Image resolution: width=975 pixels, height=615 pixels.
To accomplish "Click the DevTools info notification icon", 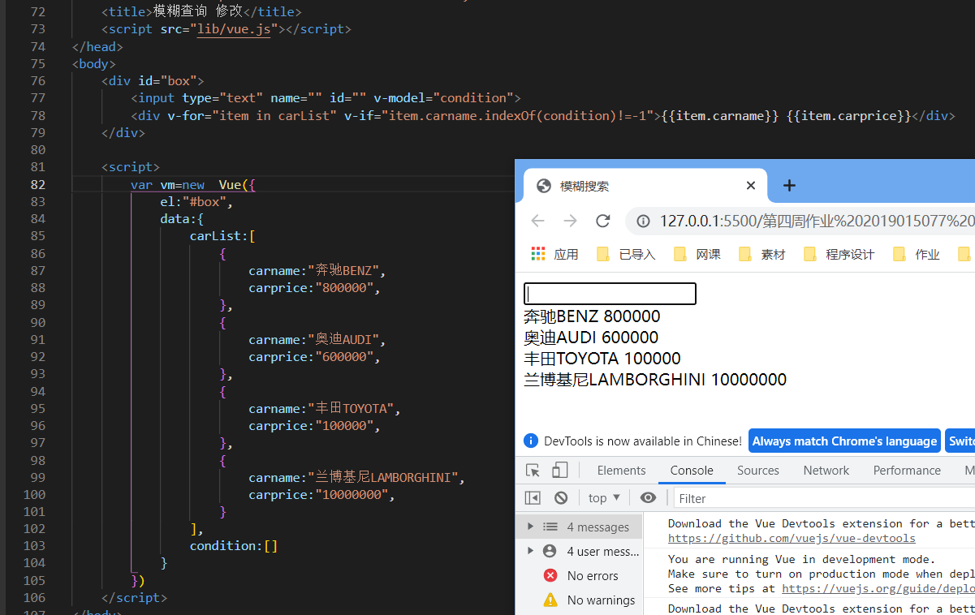I will [x=531, y=441].
